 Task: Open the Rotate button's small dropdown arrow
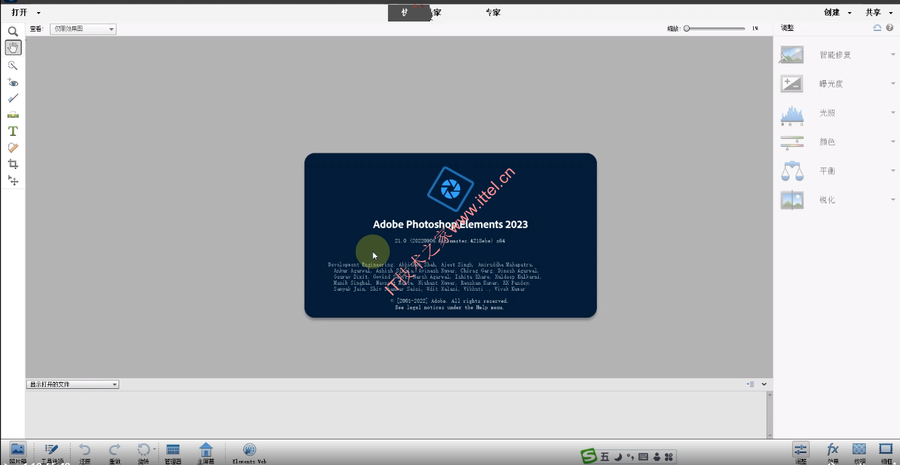point(154,449)
